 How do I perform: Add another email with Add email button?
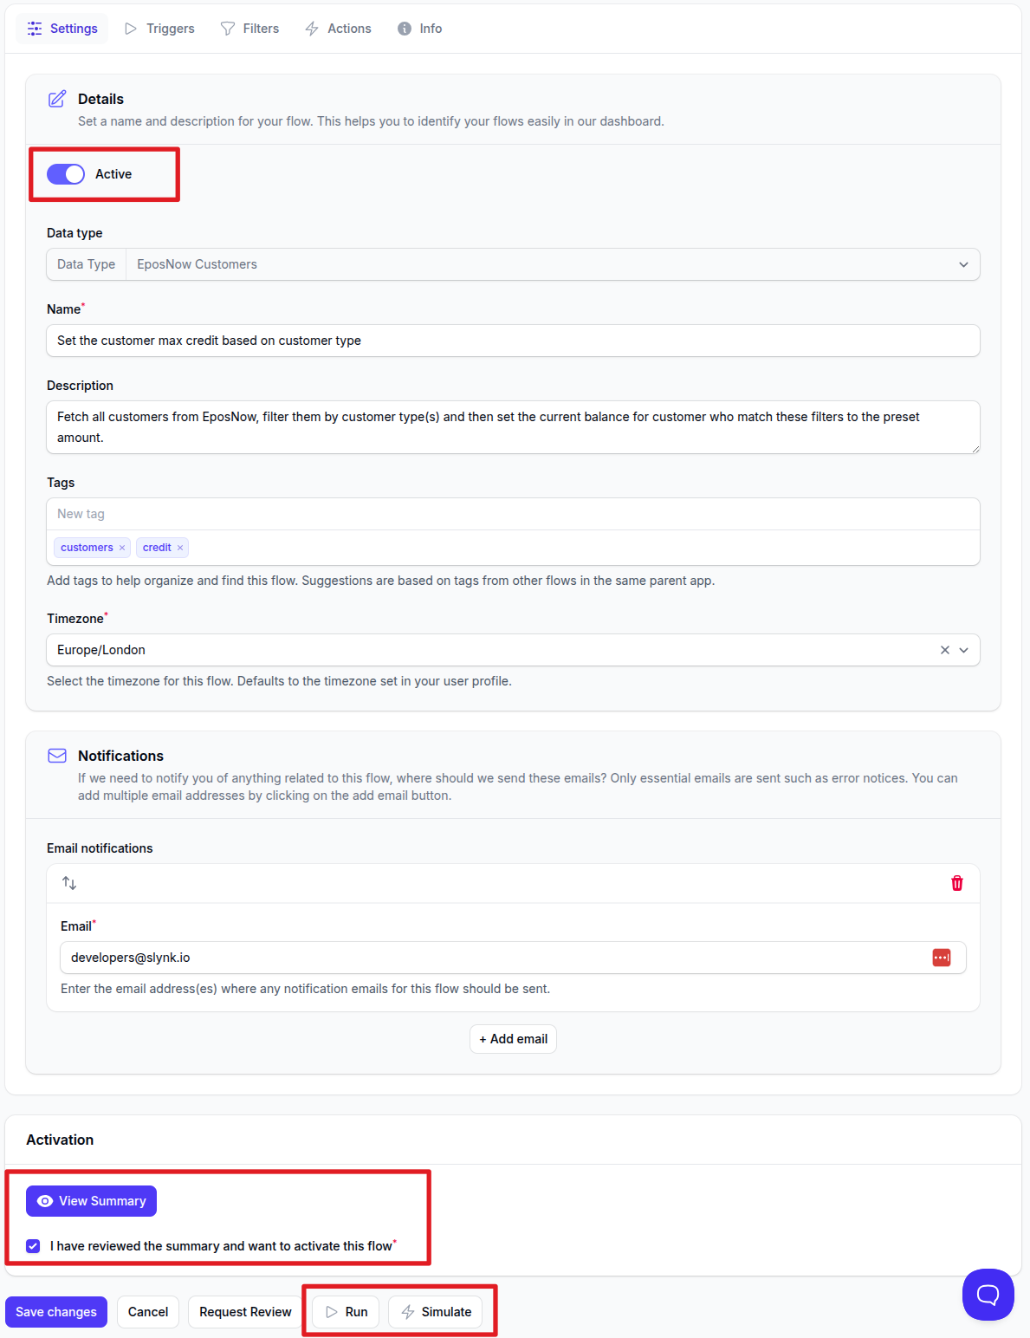pyautogui.click(x=513, y=1039)
